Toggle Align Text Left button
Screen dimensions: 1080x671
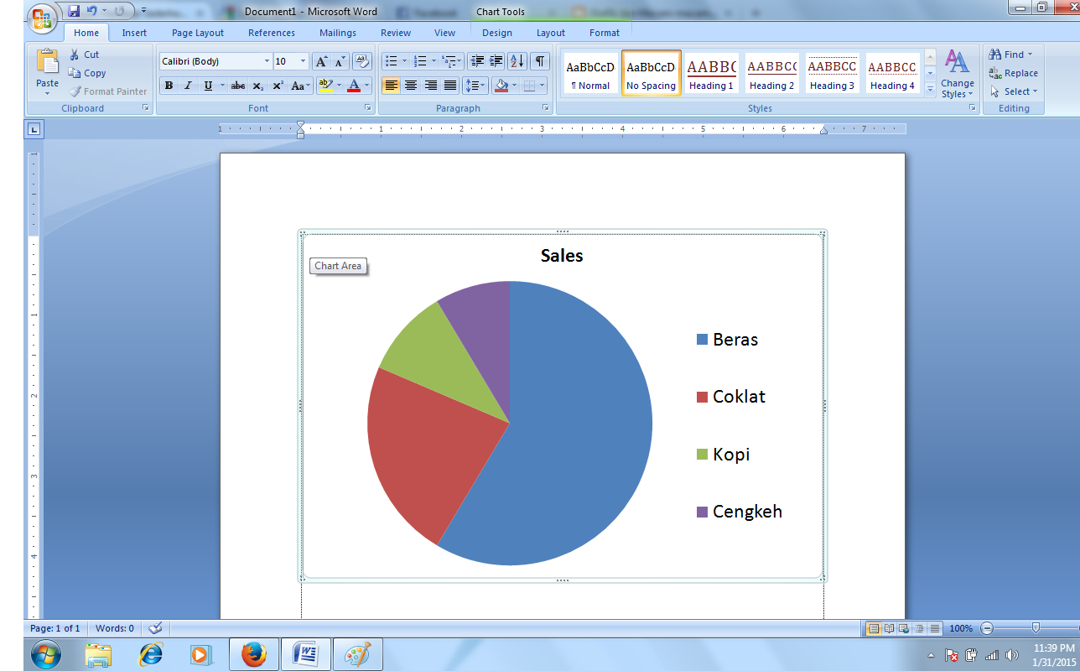[x=391, y=86]
